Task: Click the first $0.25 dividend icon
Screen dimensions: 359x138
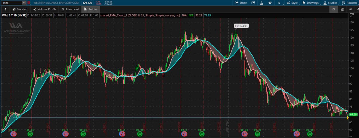Action: click(x=30, y=134)
